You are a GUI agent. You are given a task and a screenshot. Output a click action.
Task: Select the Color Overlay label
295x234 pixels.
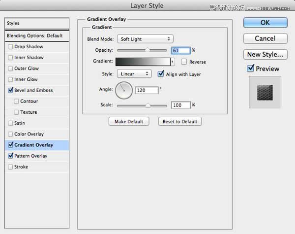tap(29, 134)
